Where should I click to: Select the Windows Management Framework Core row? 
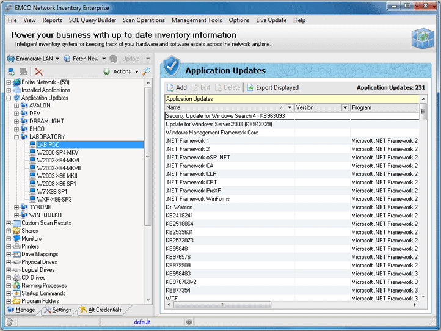(x=291, y=133)
